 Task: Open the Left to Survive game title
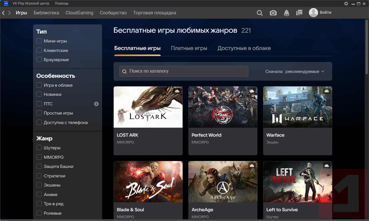coord(282,210)
